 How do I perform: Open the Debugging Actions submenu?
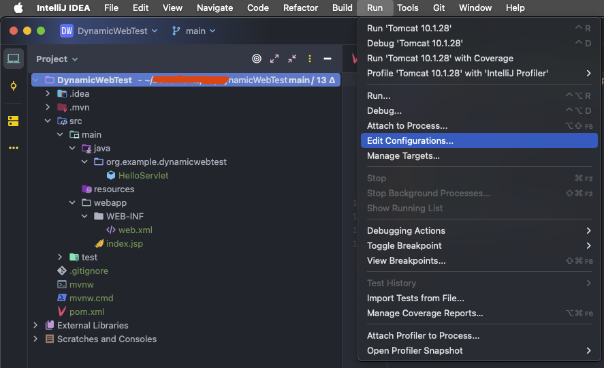(x=479, y=230)
